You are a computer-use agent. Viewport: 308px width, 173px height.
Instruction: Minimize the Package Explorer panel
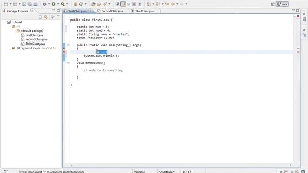point(54,10)
